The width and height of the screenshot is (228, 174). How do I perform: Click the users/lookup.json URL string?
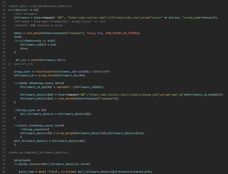tap(124, 95)
